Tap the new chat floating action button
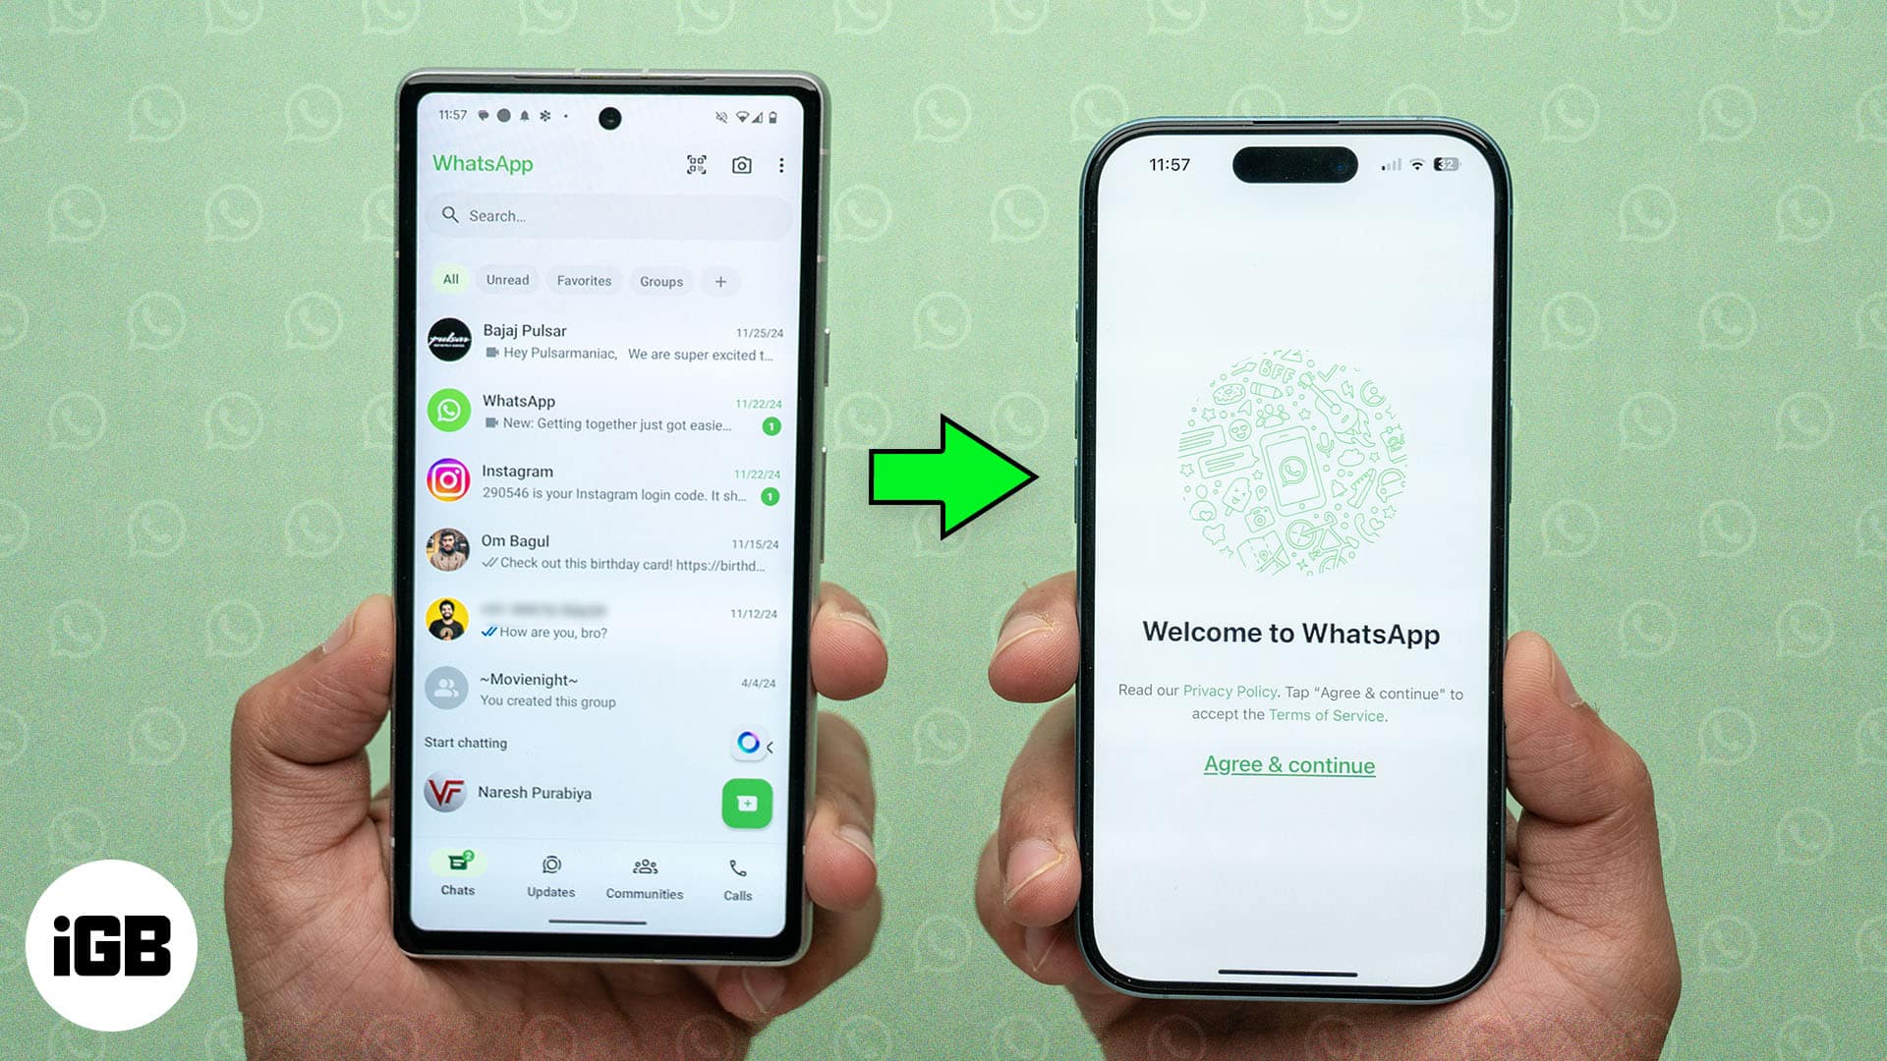The image size is (1887, 1061). click(747, 805)
